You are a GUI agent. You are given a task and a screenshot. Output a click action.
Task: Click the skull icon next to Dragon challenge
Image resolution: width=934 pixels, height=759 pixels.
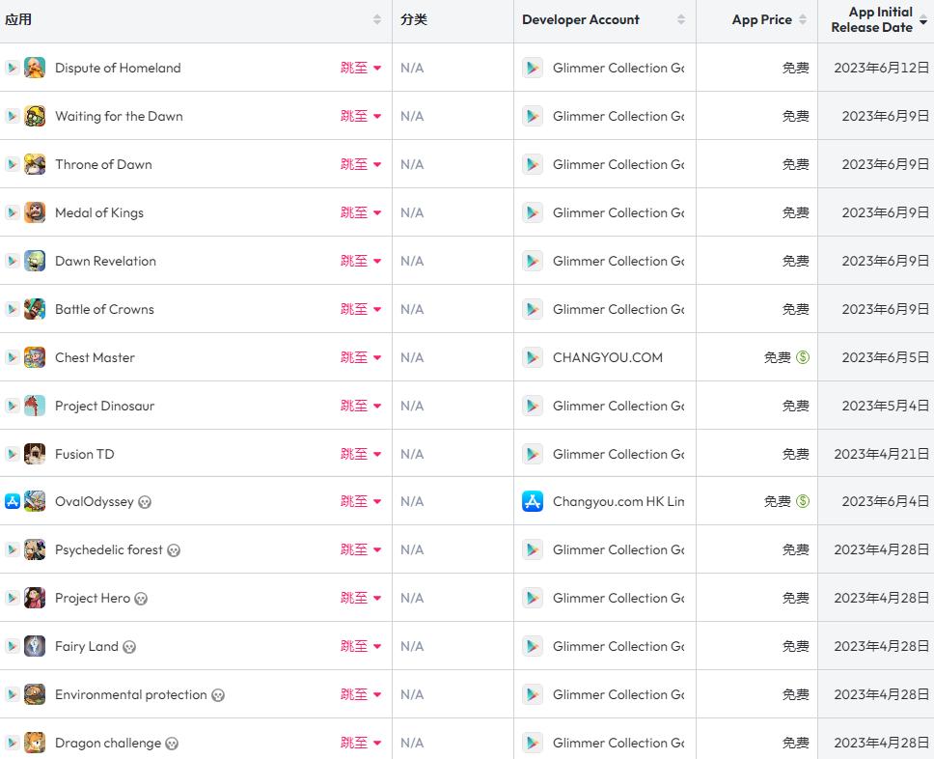172,744
